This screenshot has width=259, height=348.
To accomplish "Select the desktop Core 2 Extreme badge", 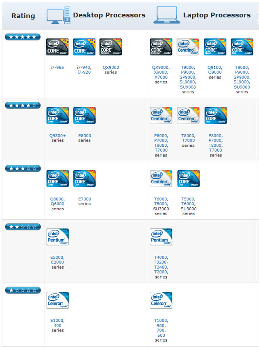I will (110, 47).
